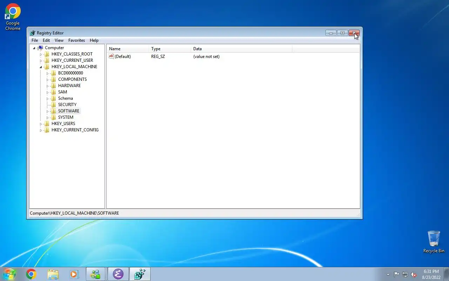Switch to the Emacs taskbar button

pyautogui.click(x=118, y=274)
